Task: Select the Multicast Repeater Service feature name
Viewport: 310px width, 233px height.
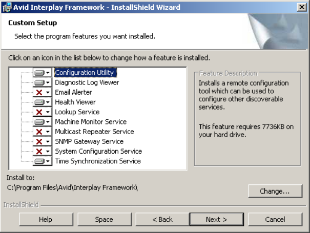Action: point(94,132)
